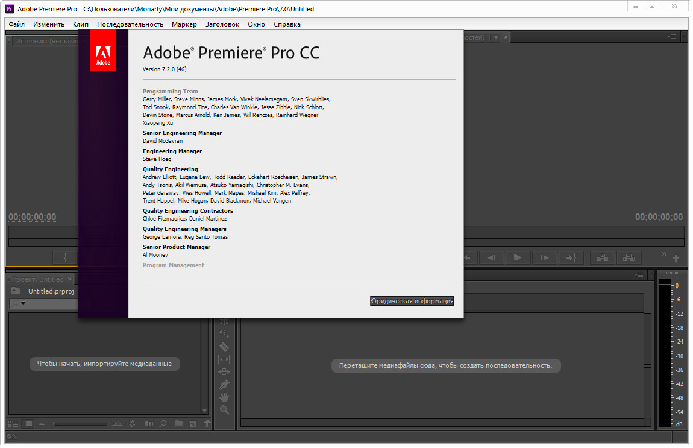
Task: Click the drag media files hint in timeline
Action: point(445,365)
